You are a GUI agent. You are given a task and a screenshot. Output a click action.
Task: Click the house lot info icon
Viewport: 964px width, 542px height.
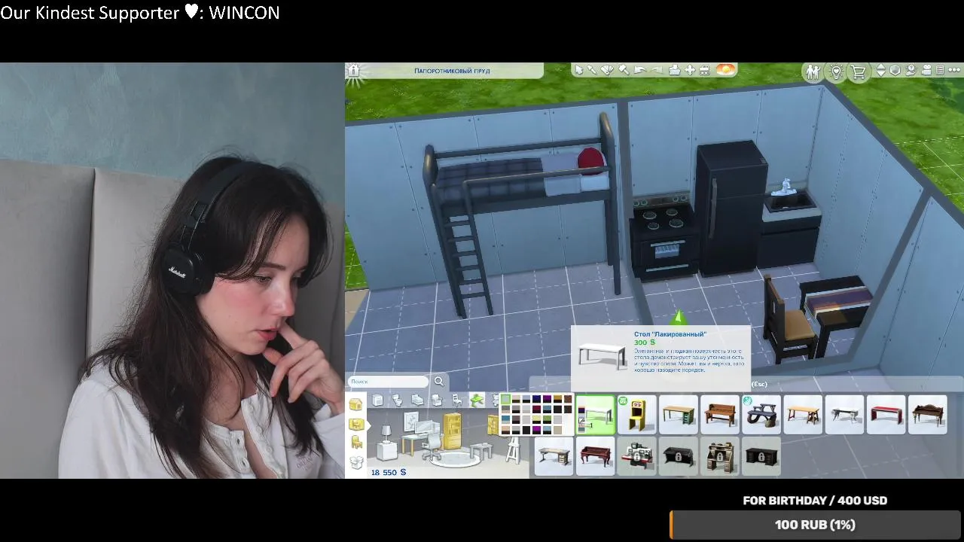click(353, 71)
